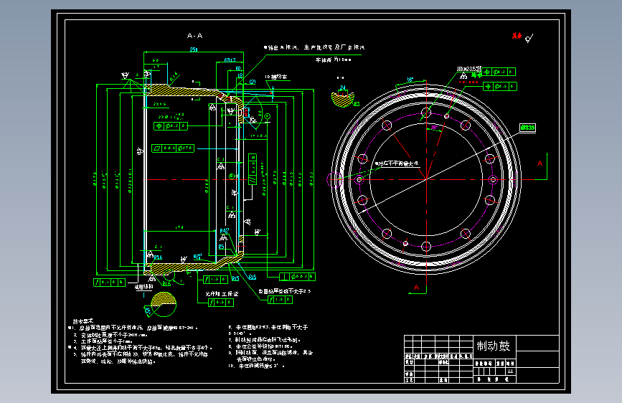
Task: Click the 24 dimension on the groove detail
Action: click(x=343, y=87)
